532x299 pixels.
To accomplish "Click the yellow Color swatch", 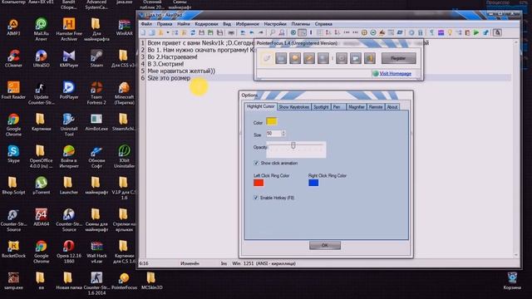I will coord(272,121).
